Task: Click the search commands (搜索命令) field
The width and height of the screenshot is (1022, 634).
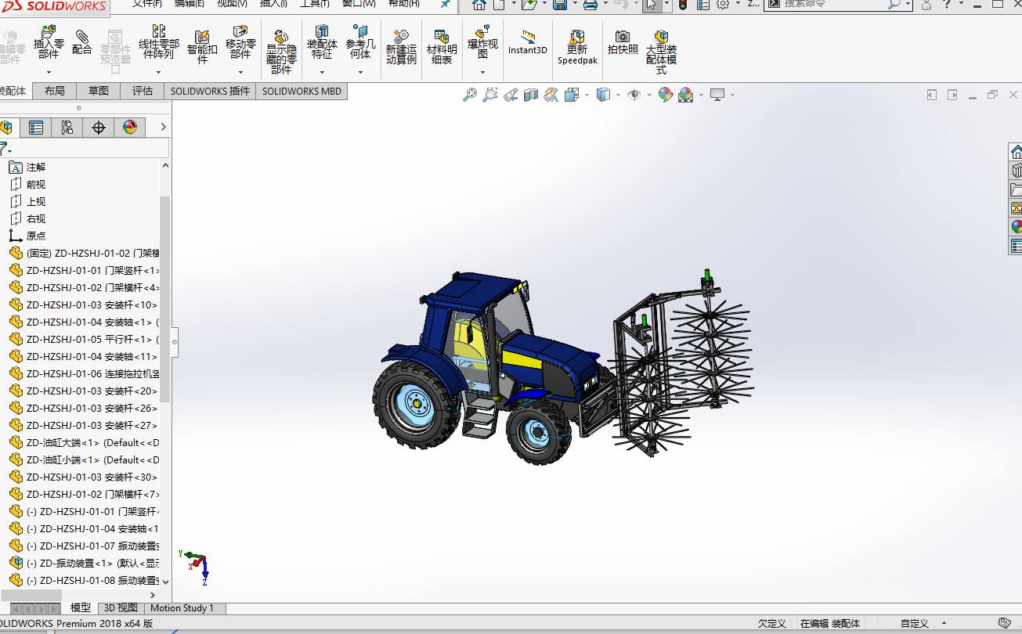Action: tap(834, 4)
